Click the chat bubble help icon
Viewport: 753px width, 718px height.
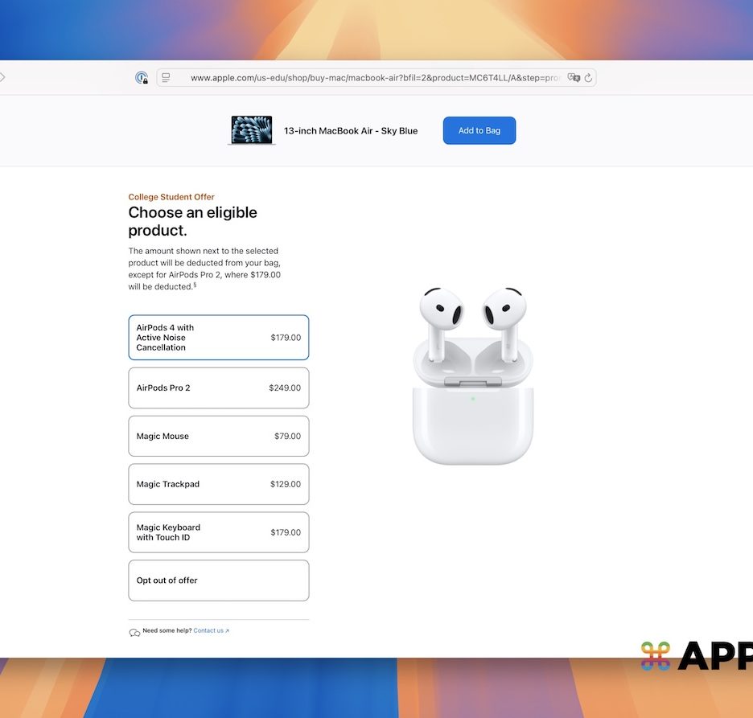[x=134, y=633]
